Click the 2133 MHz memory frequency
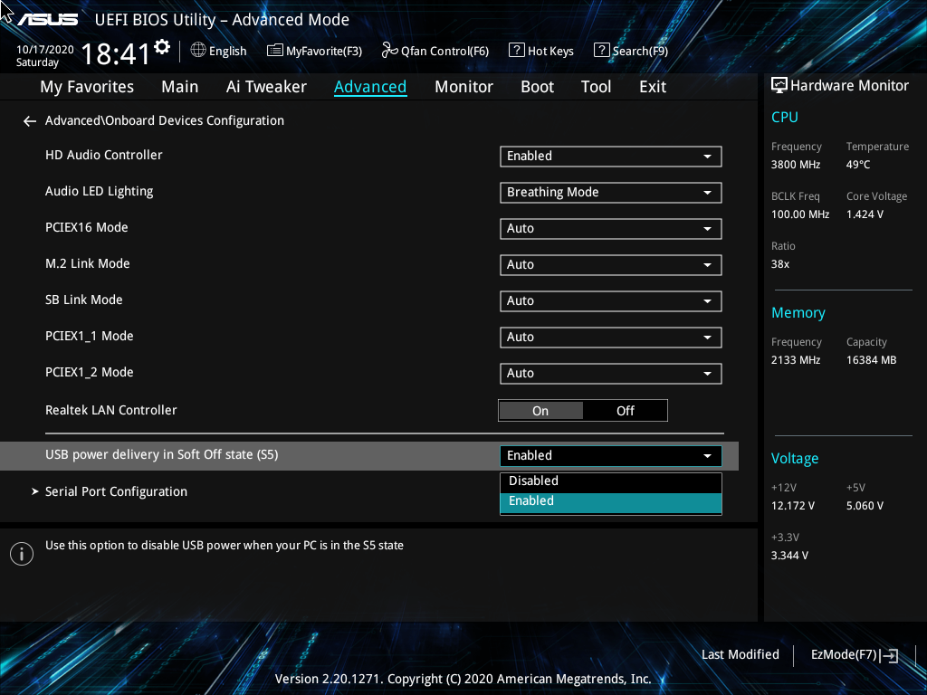Image resolution: width=927 pixels, height=695 pixels. (796, 360)
